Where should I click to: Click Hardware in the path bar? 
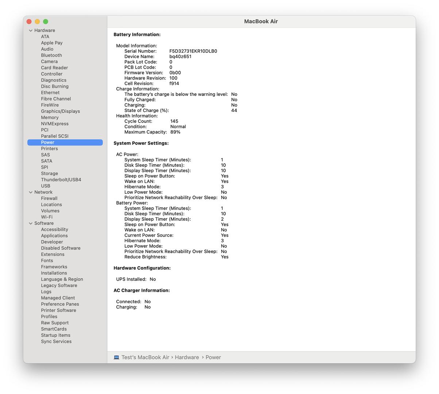[187, 358]
